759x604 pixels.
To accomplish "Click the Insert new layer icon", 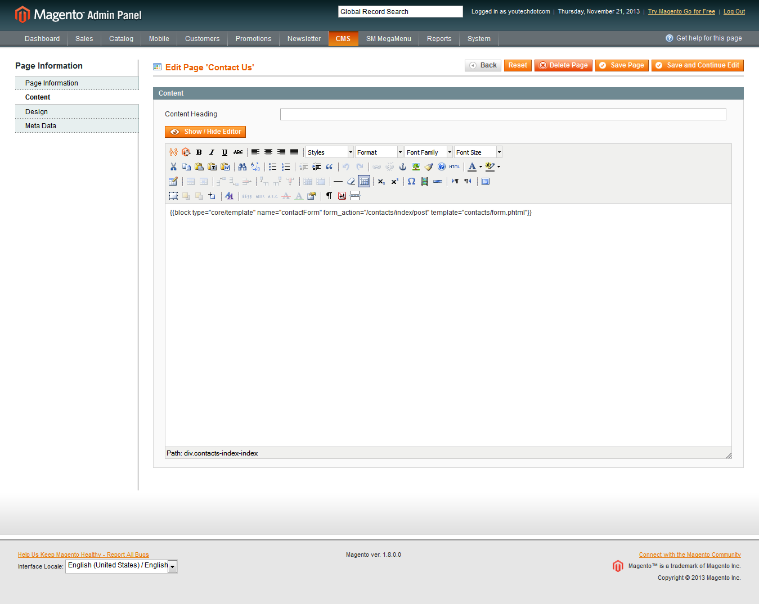I will 212,196.
